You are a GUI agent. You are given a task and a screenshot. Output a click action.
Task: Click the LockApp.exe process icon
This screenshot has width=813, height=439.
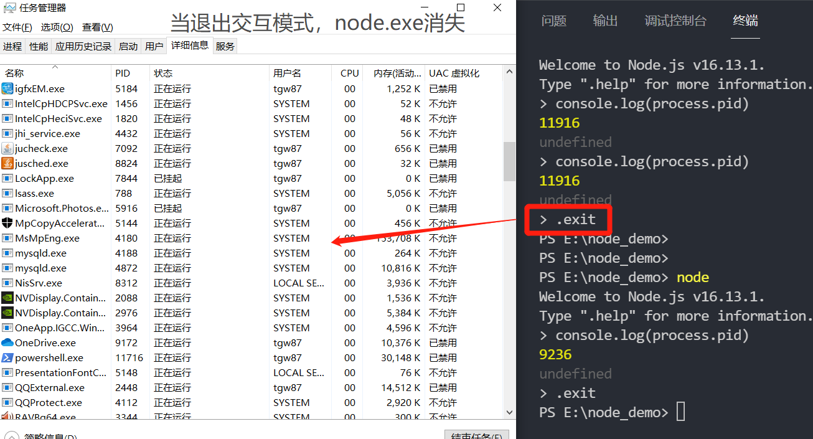point(7,178)
